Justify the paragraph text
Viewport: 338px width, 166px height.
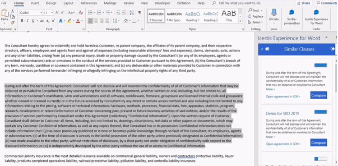(107, 21)
